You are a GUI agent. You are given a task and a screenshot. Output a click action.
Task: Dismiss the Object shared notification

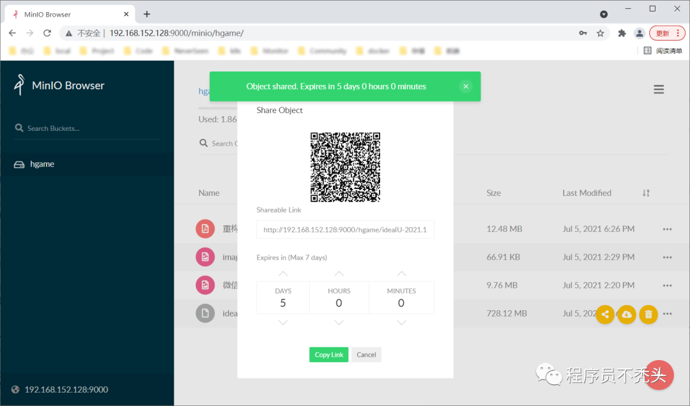coord(466,87)
